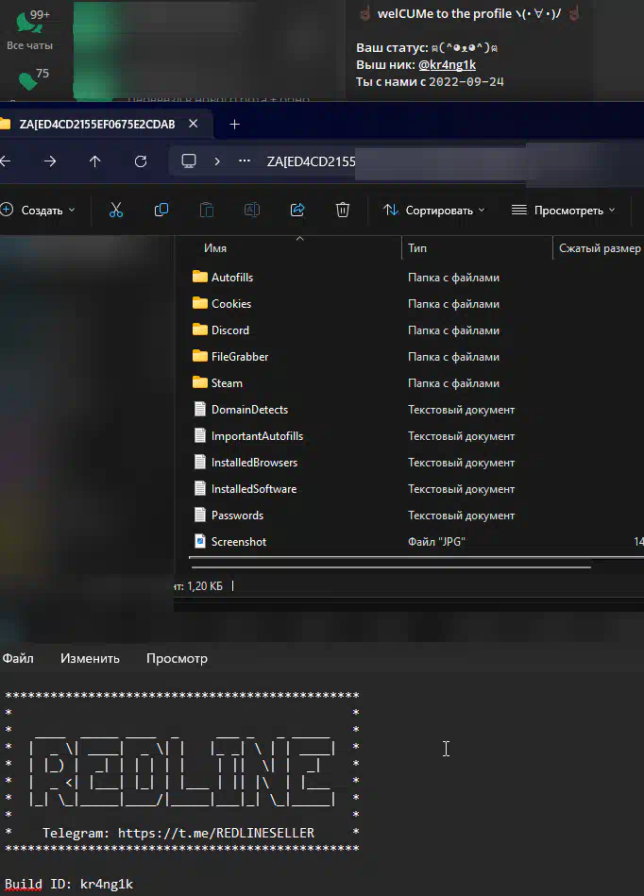Close the ZA[ED4CD2155 Explorer tab

[194, 124]
